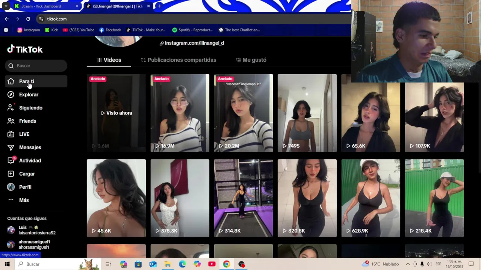Reload the TikTok page
Viewport: 481px width, 270px height.
point(28,19)
